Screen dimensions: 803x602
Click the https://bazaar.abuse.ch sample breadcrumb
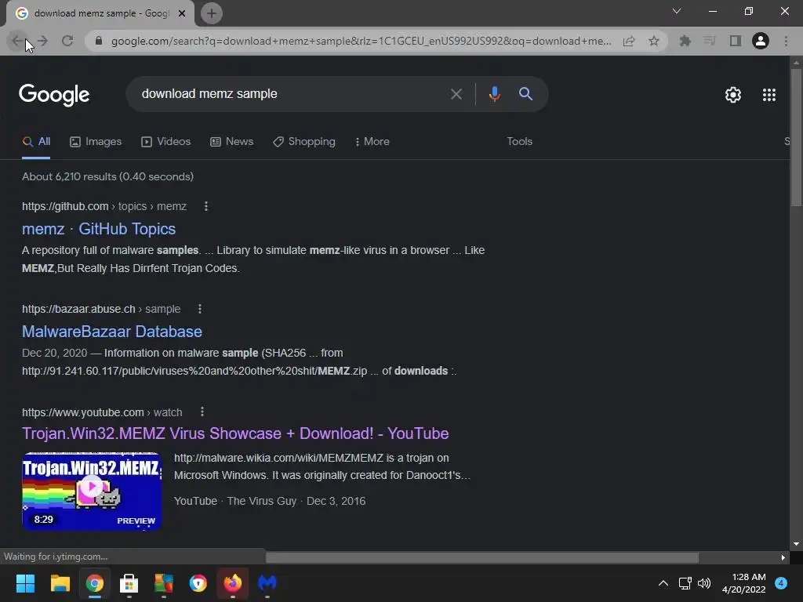click(101, 309)
